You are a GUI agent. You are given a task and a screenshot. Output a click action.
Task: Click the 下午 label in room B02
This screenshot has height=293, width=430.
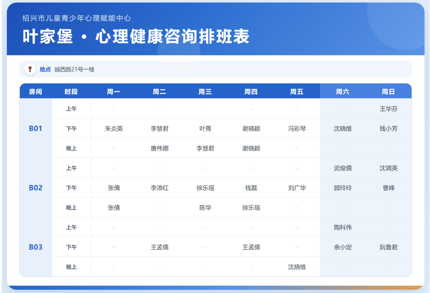(71, 188)
